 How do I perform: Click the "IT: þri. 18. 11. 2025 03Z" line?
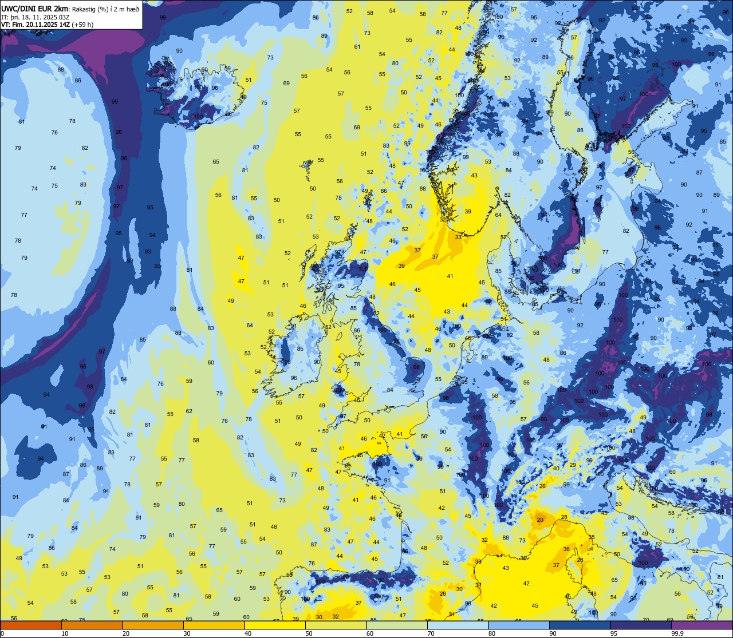coord(36,17)
